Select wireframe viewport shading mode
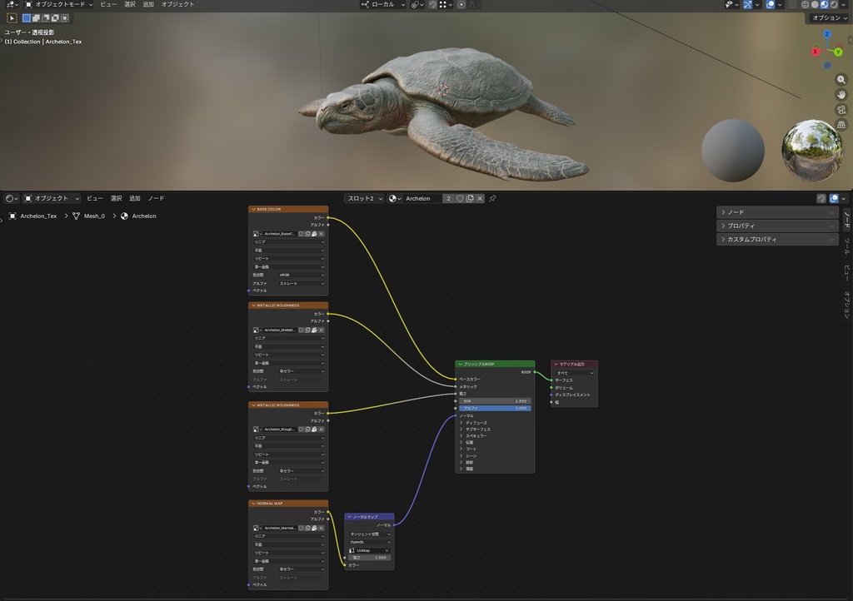The width and height of the screenshot is (853, 601). [x=806, y=4]
